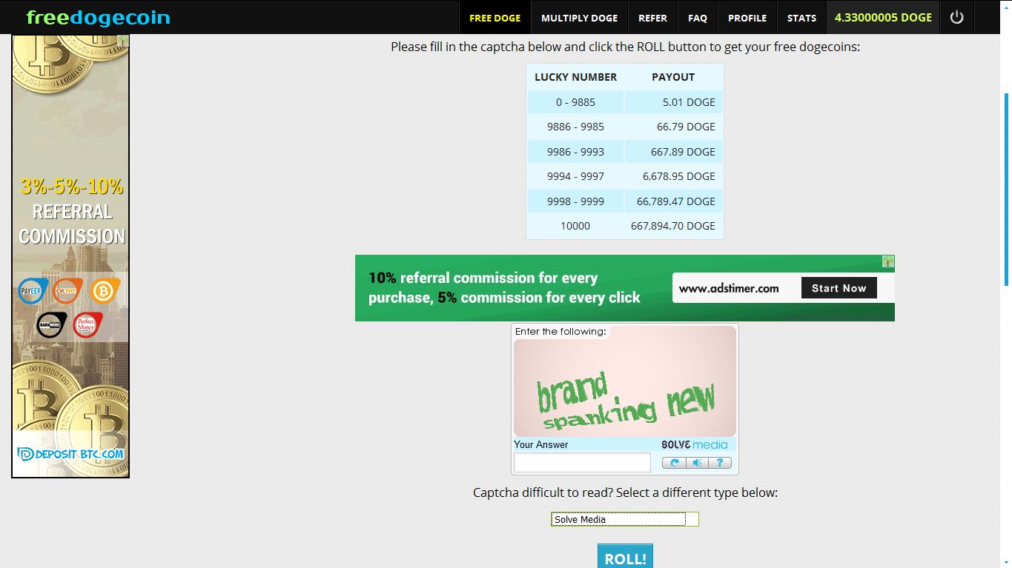This screenshot has width=1012, height=568.
Task: Click the 6,678.95 DOGE payout cell
Action: click(x=674, y=176)
